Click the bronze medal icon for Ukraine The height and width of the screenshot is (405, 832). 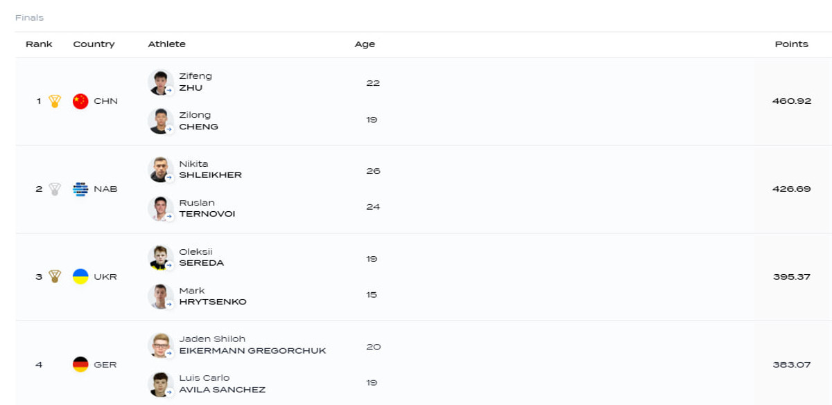click(x=55, y=277)
